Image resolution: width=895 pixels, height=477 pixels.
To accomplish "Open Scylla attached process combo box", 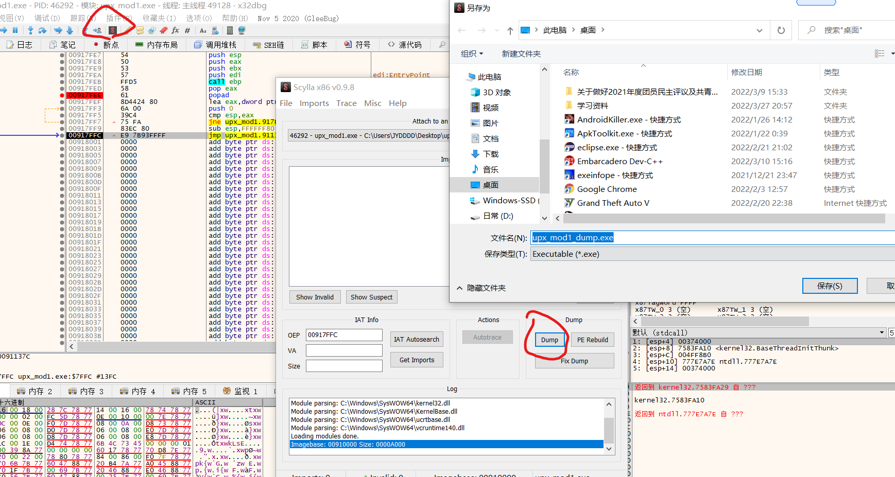I will 368,136.
